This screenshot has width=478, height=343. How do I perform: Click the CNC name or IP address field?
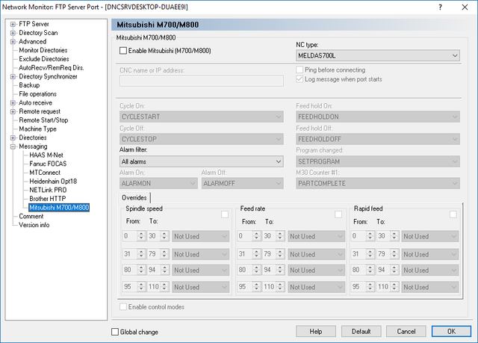pyautogui.click(x=201, y=81)
